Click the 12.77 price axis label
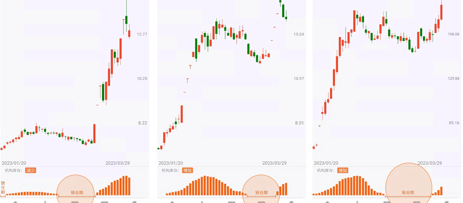The width and height of the screenshot is (463, 203). pyautogui.click(x=142, y=34)
